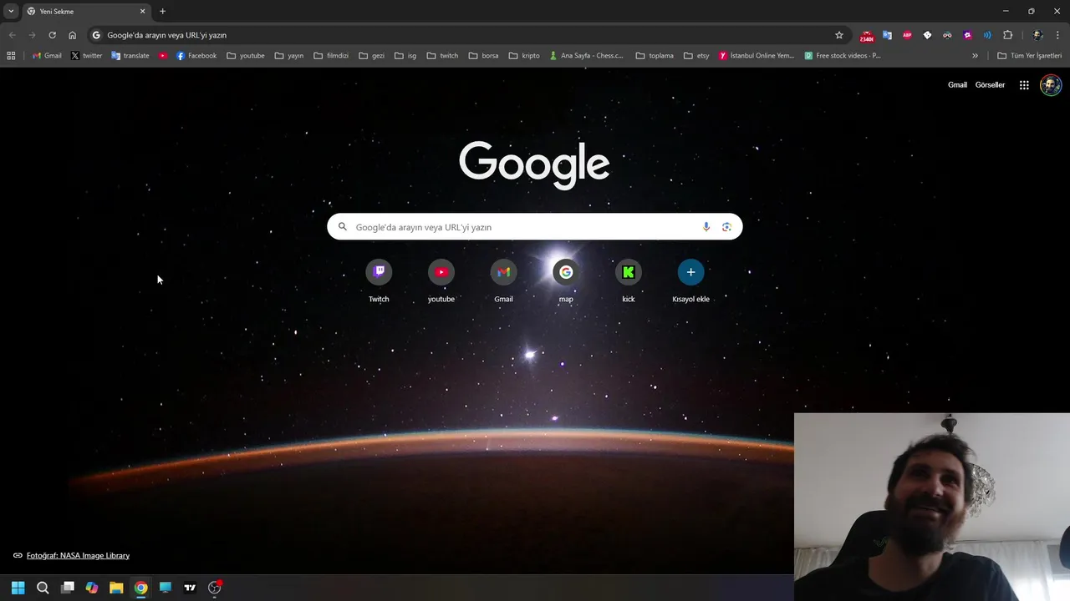Switch to OBS Studio in taskbar
The height and width of the screenshot is (601, 1070).
(214, 588)
